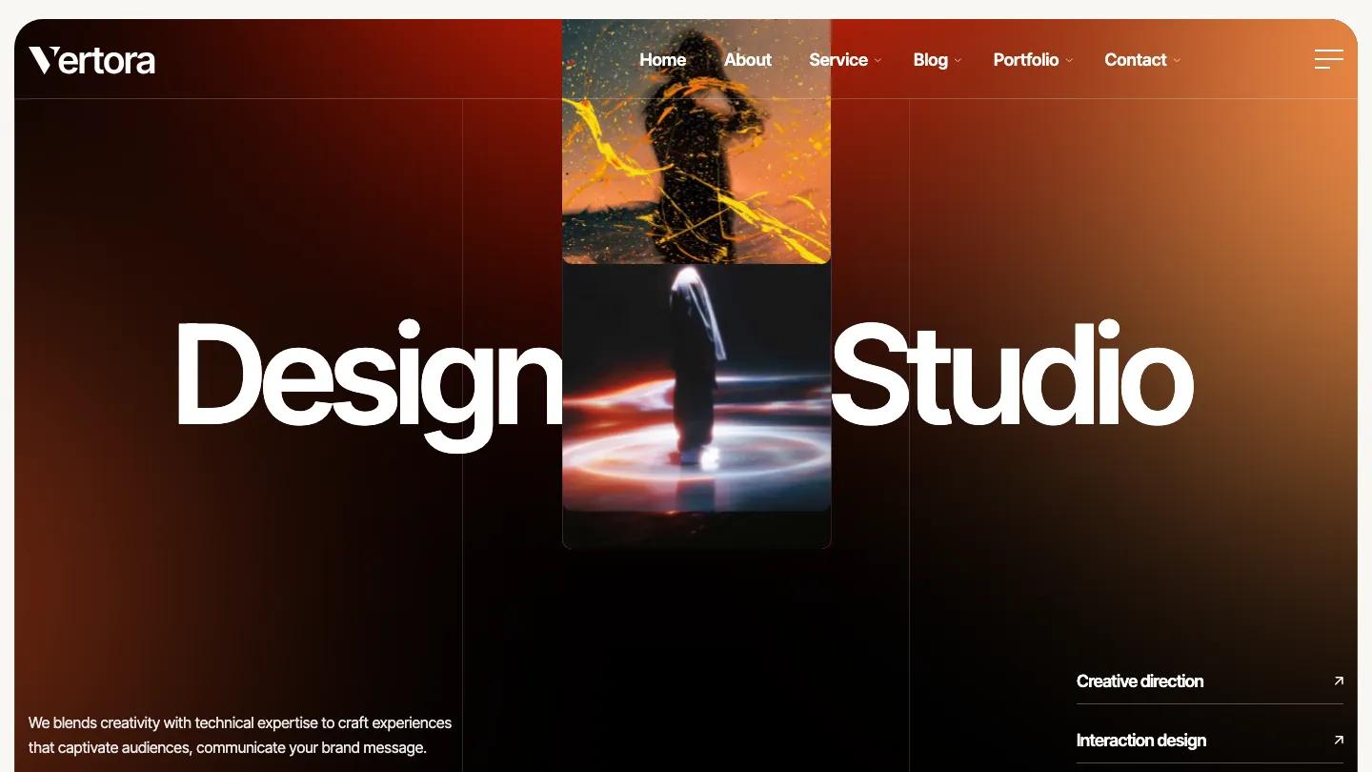The height and width of the screenshot is (772, 1372).
Task: Open the About page
Action: point(748,59)
